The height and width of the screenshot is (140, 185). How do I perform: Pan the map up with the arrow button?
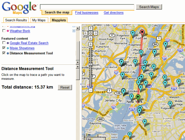(x=91, y=28)
